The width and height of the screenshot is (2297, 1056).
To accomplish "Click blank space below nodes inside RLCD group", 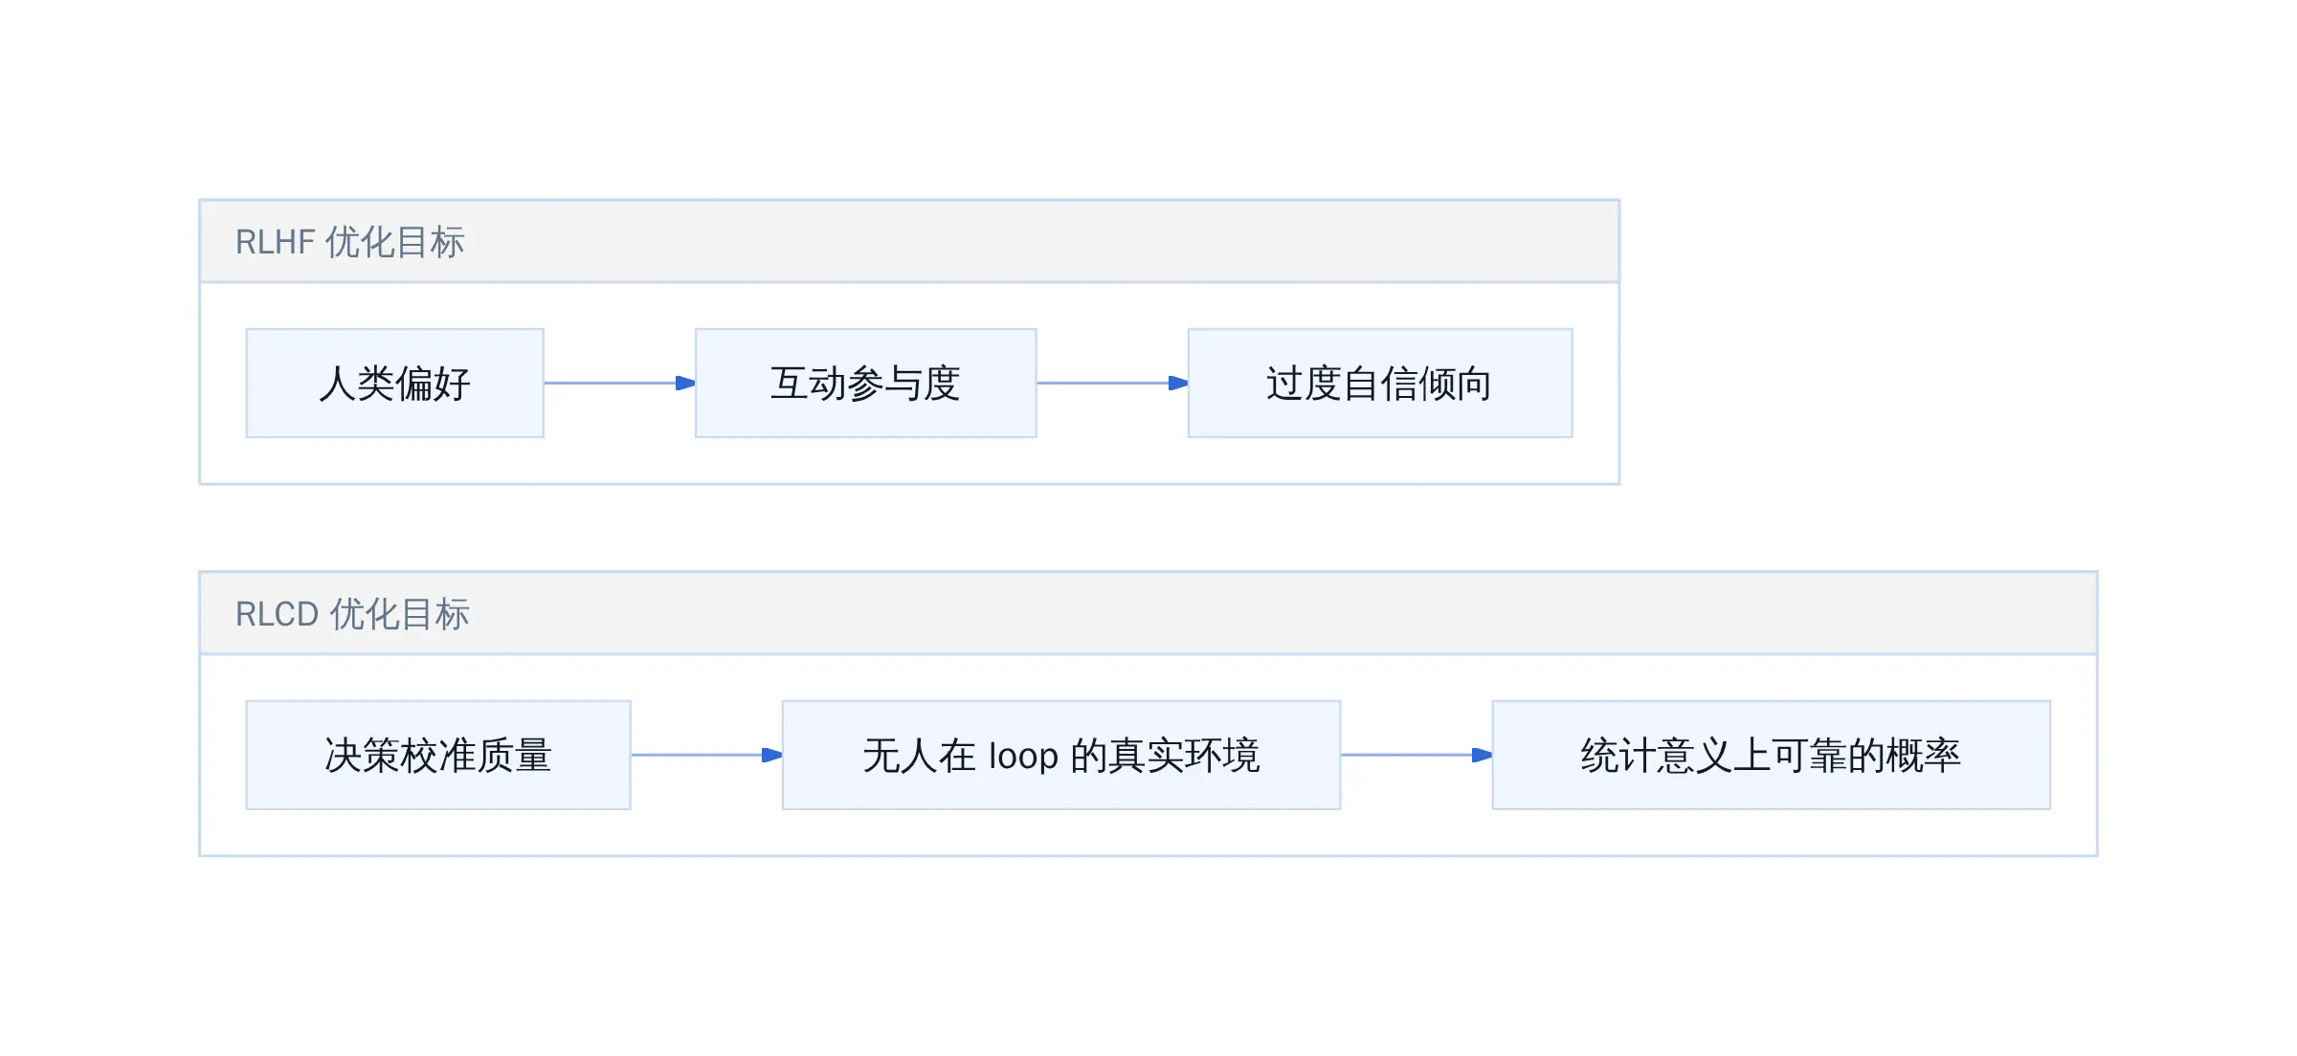I will (1148, 832).
